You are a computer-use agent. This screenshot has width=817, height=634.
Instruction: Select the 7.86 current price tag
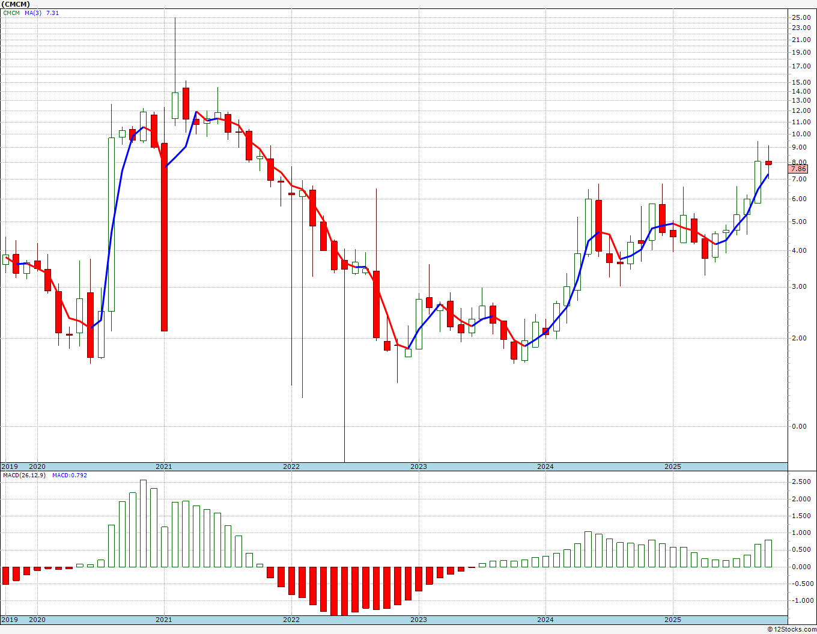point(798,169)
